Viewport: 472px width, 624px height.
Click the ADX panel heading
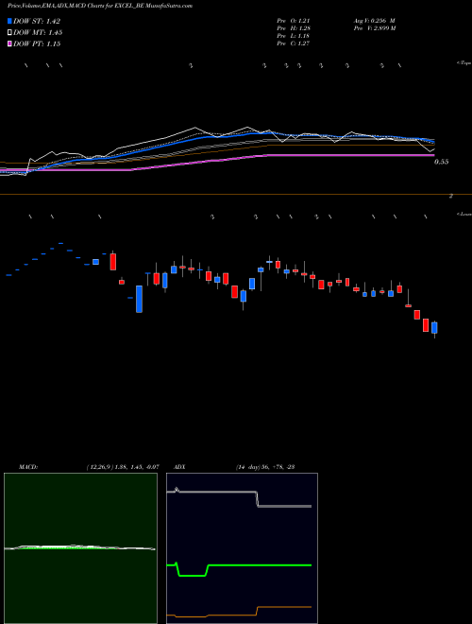[x=179, y=467]
